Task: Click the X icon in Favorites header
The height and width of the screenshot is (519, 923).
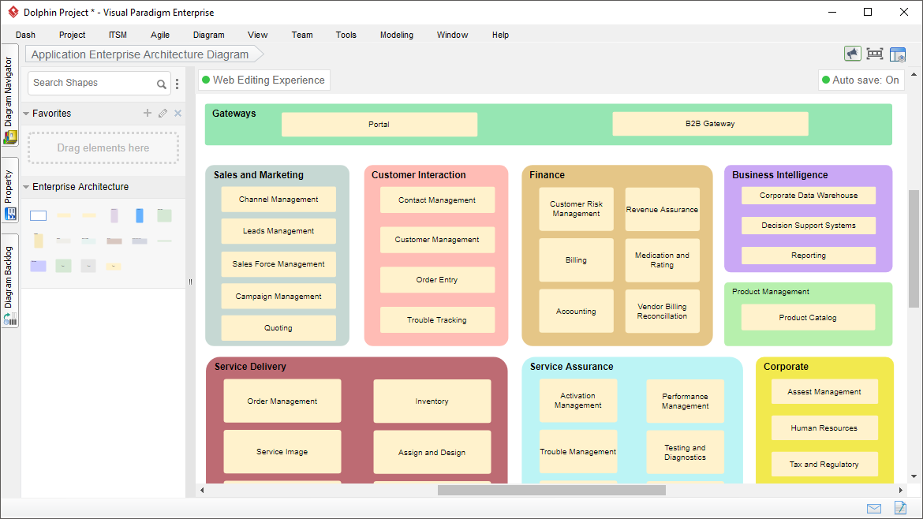Action: click(x=177, y=113)
